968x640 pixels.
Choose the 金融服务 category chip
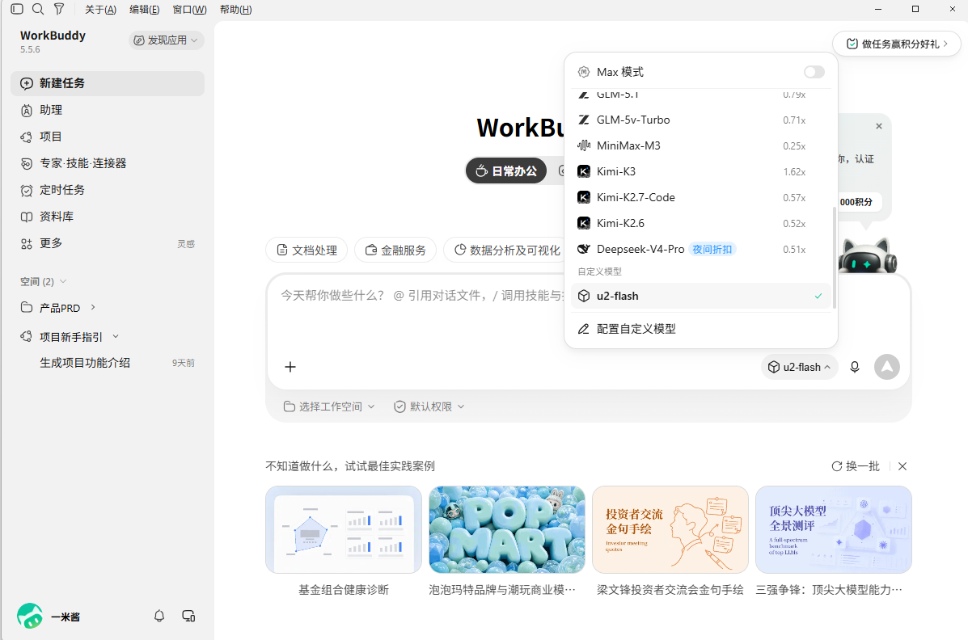[395, 250]
